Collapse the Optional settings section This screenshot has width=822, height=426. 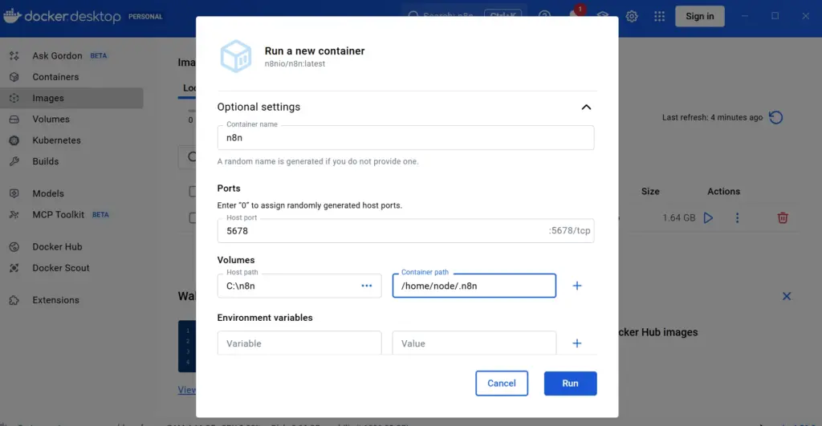(586, 107)
